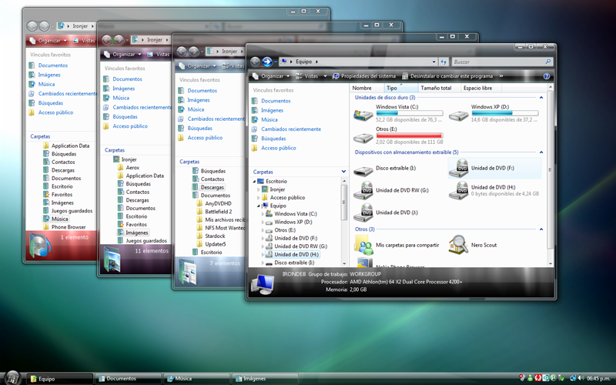Screen dimensions: 616x385
Task: Click the Back arrow in Equipo window
Action: click(x=256, y=62)
